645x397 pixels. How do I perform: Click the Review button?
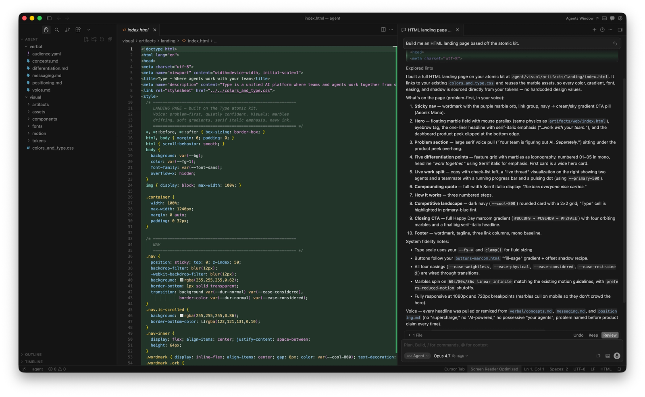610,335
